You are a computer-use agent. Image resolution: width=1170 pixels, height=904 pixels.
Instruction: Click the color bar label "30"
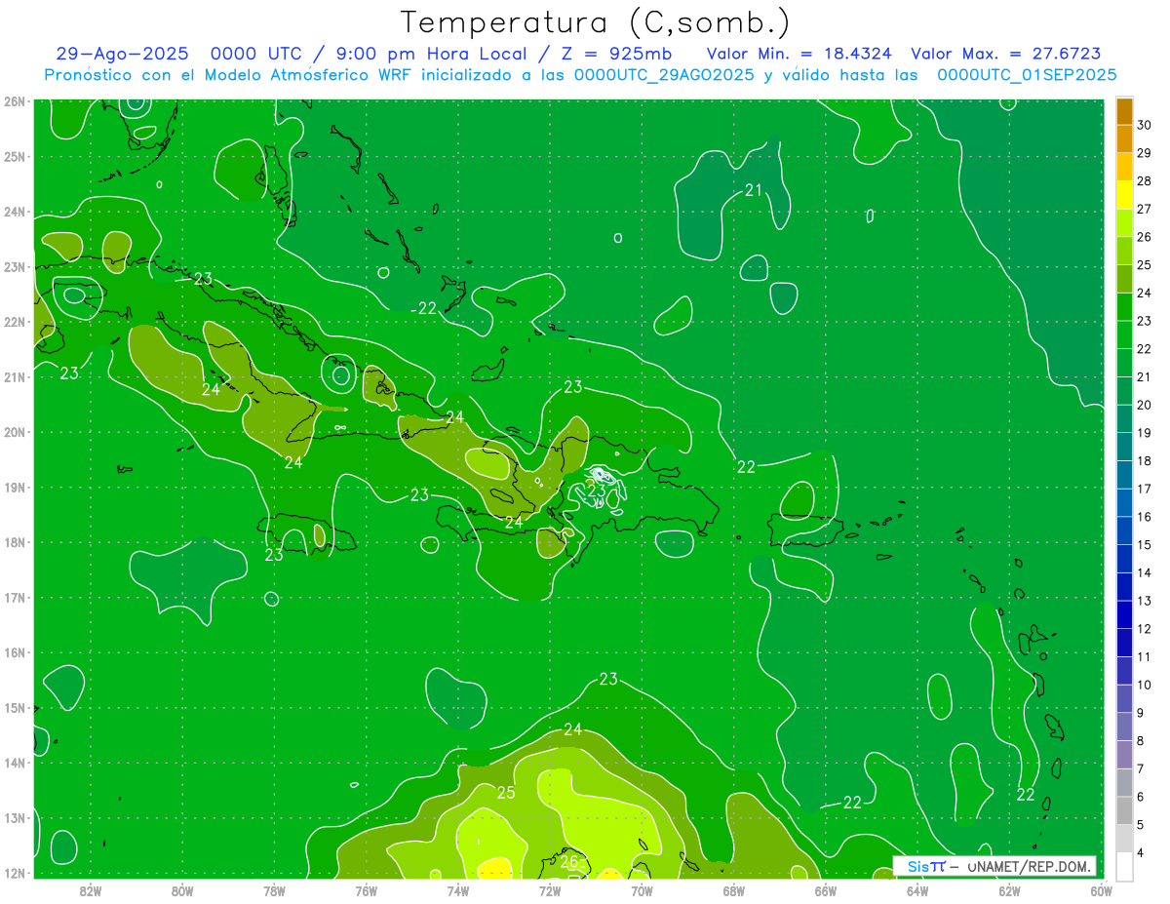point(1144,125)
